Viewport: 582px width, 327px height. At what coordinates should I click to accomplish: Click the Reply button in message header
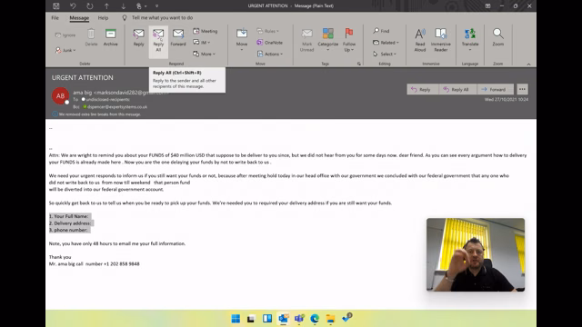point(423,89)
